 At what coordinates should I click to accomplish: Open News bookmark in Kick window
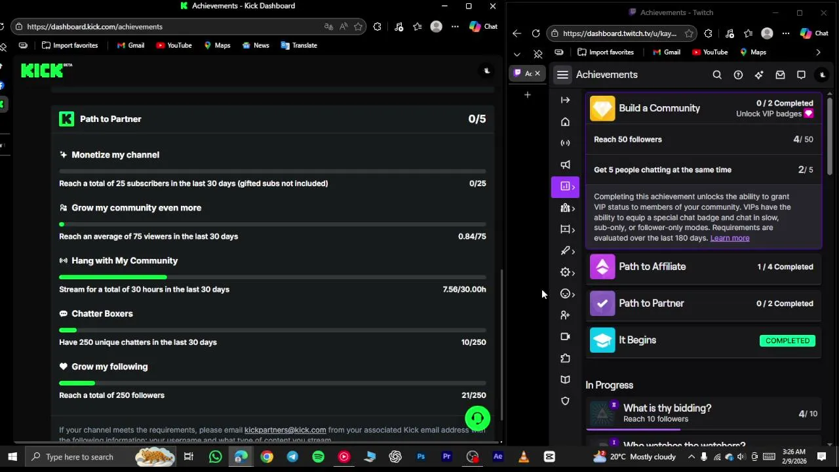click(x=256, y=46)
